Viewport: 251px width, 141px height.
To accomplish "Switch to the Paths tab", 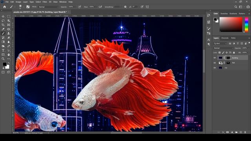I will (x=233, y=38).
